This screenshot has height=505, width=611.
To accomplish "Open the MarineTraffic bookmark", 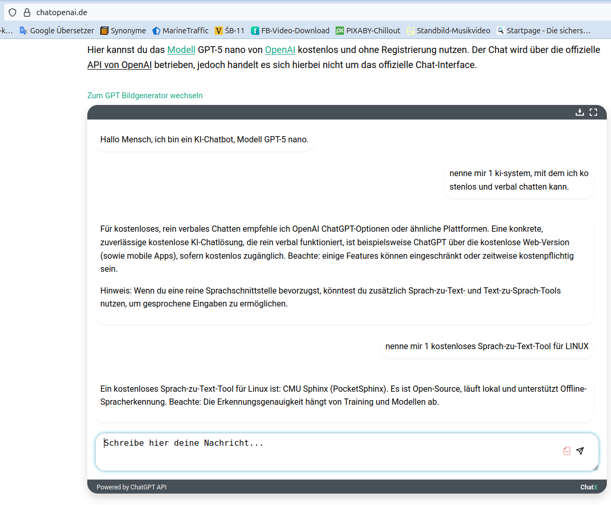I will [x=180, y=31].
